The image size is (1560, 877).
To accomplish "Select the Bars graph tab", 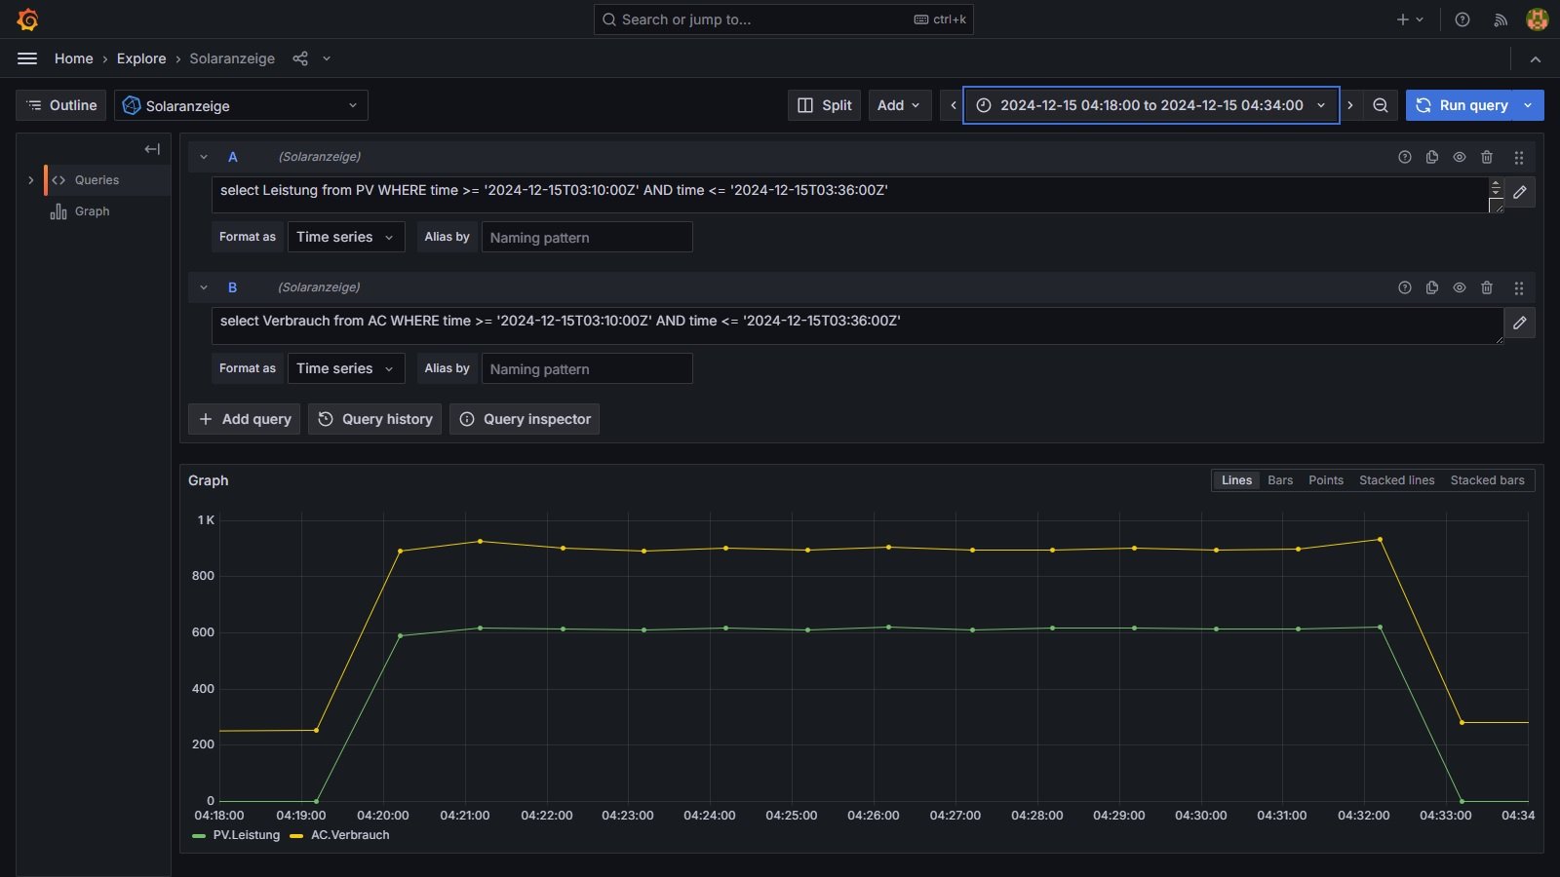I will pos(1280,480).
